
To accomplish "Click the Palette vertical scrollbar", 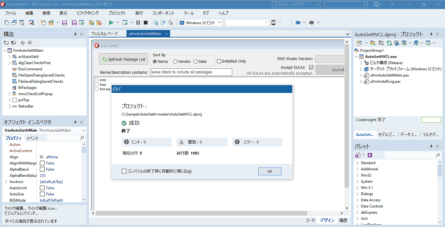I will [440, 192].
